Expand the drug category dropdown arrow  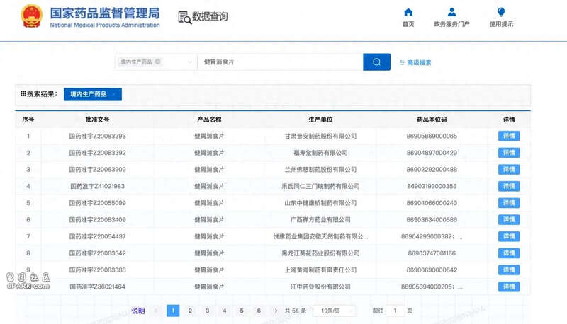[x=190, y=62]
